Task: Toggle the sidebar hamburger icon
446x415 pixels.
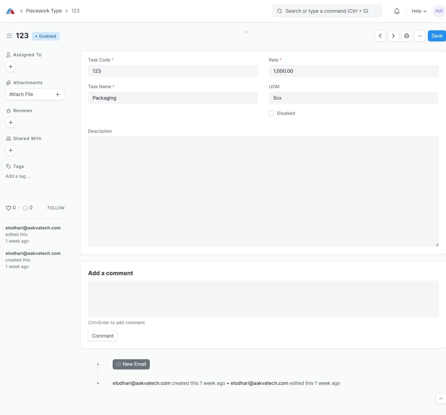Action: (x=9, y=36)
